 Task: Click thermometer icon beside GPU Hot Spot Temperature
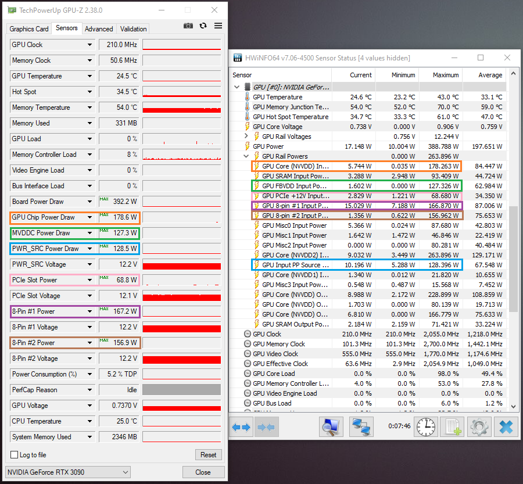[247, 116]
